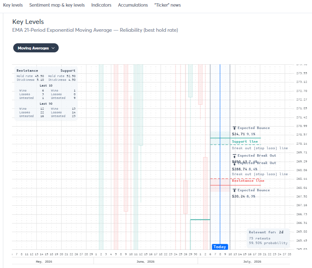312x268 pixels.
Task: Click the July, 2026 month label
Action: coord(252,262)
